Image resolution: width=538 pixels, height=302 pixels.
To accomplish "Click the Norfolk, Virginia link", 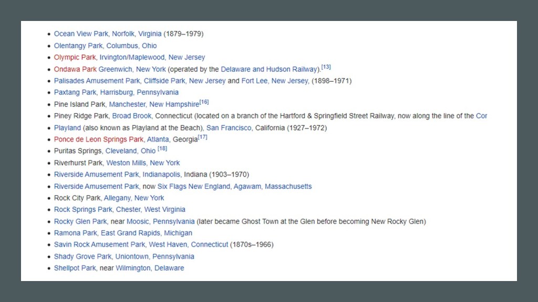I will point(137,34).
